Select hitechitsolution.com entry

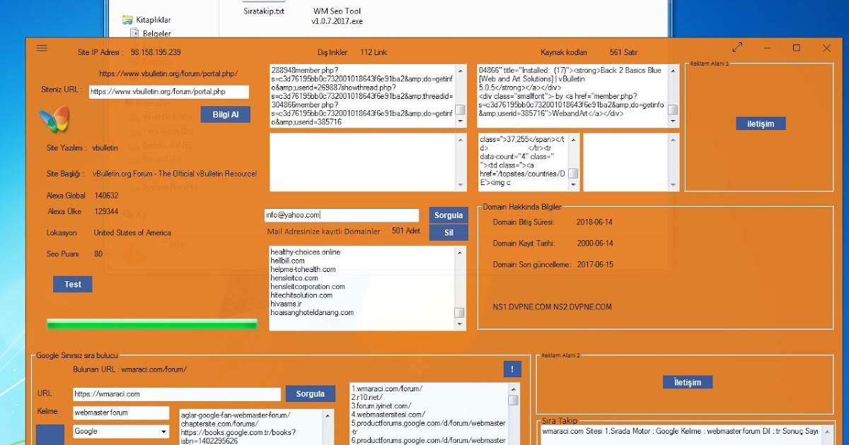(x=301, y=295)
